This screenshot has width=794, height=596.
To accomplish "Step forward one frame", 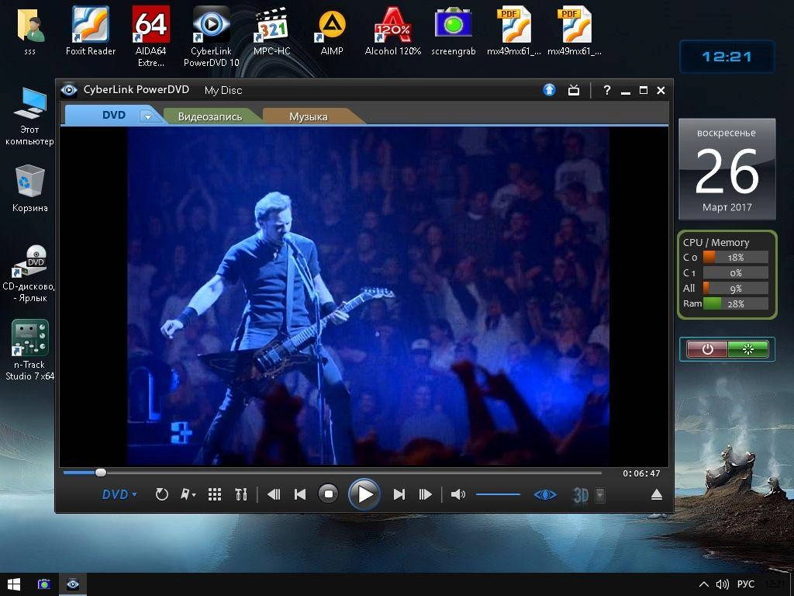I will (426, 494).
